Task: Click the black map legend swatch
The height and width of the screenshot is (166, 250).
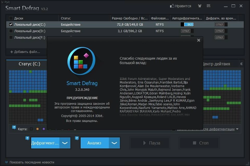Action: point(31,129)
